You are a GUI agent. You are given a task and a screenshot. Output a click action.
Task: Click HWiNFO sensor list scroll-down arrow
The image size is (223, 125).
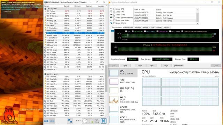pos(106,116)
